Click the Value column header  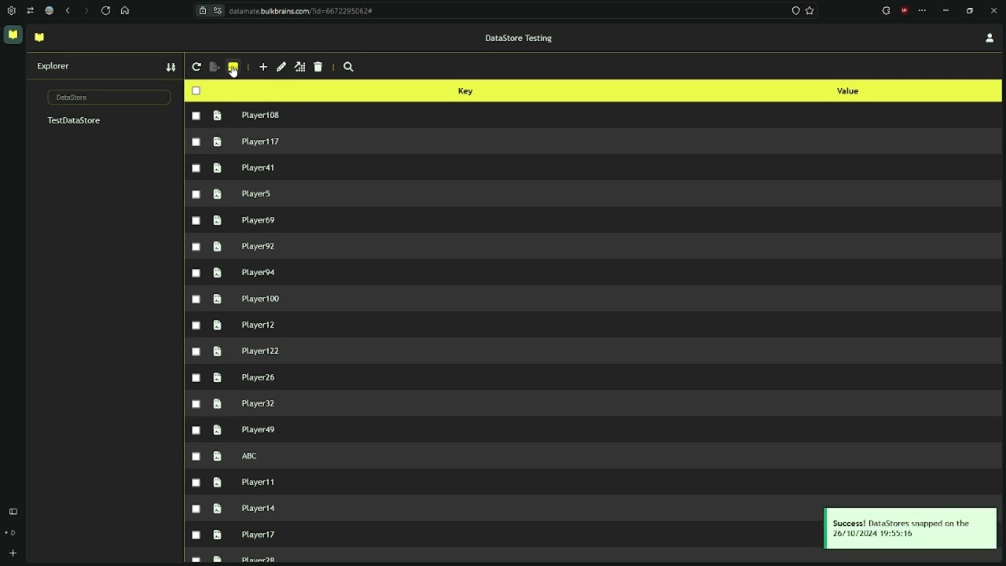pos(847,91)
